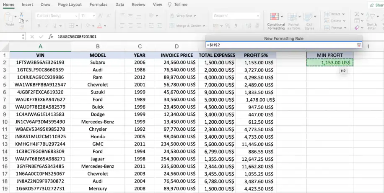The height and width of the screenshot is (193, 384).
Task: Click the Increase Indent icon
Action: pos(160,25)
